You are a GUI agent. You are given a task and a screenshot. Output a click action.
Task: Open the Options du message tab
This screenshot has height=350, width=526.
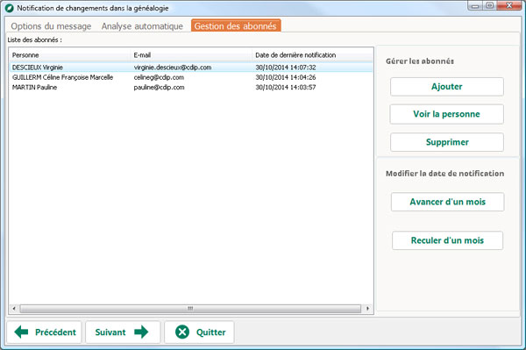tap(51, 26)
